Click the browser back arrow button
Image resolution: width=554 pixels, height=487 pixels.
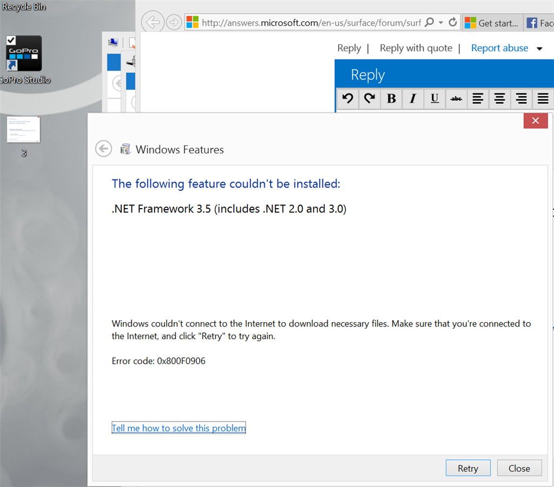pos(153,22)
